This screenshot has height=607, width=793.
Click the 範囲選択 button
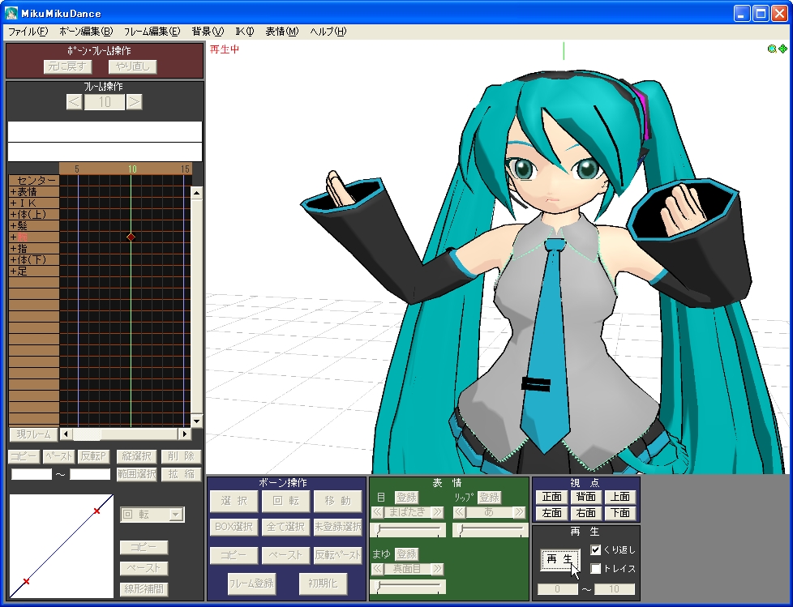point(136,474)
